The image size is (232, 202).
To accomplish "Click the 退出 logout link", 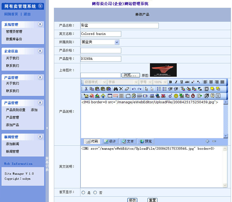I will coord(27,14).
